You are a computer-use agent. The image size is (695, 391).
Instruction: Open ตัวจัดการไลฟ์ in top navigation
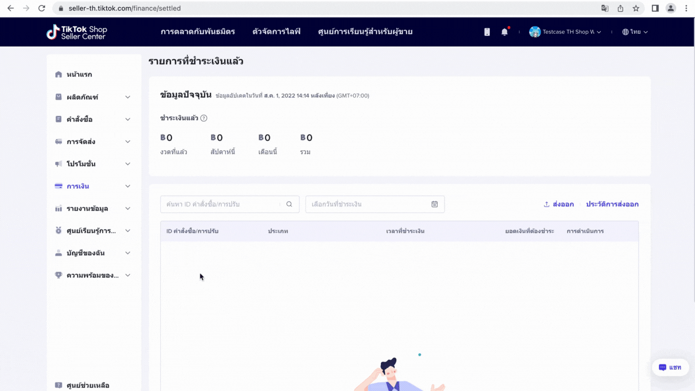point(277,32)
